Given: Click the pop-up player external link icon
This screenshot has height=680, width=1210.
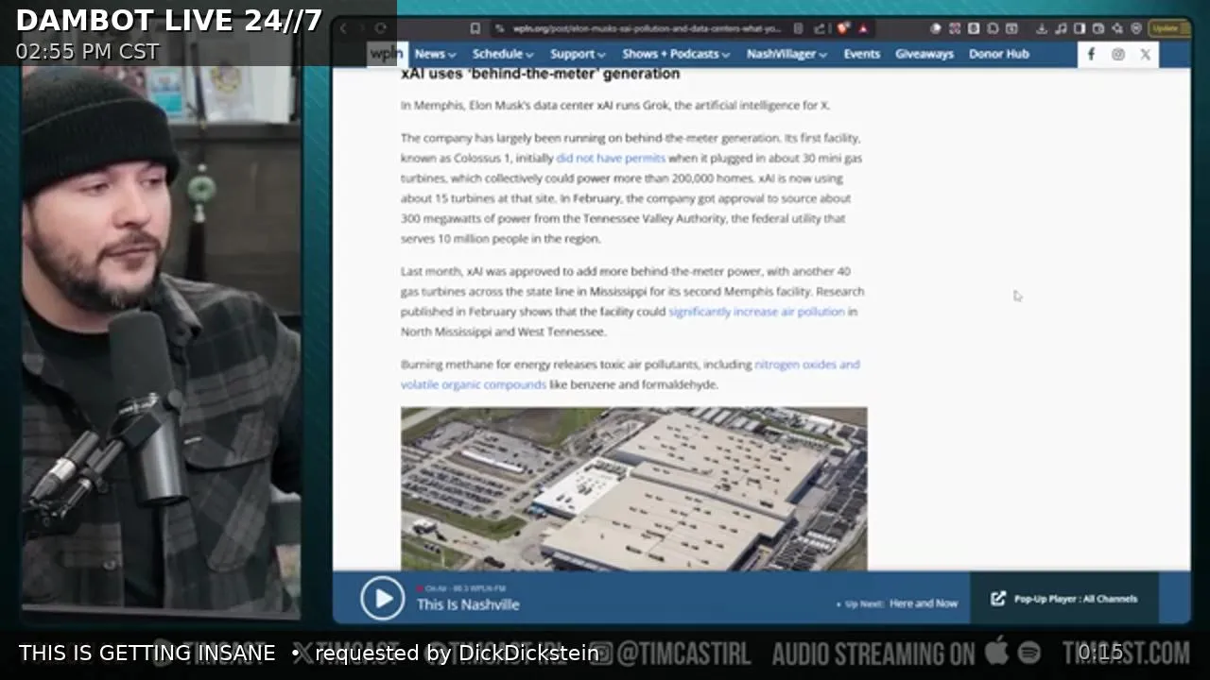Looking at the screenshot, I should (998, 599).
